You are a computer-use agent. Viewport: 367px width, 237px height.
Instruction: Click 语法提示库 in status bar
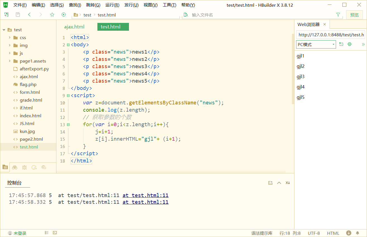(x=262, y=233)
